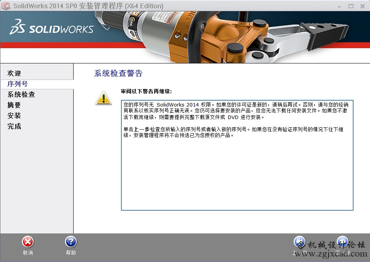This screenshot has width=370, height=262.
Task: Select the 完成 step in sidebar
Action: click(x=14, y=126)
